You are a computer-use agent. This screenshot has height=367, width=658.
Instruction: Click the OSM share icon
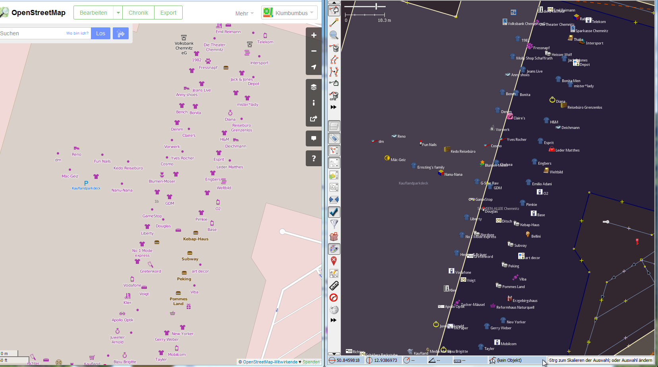pyautogui.click(x=313, y=119)
